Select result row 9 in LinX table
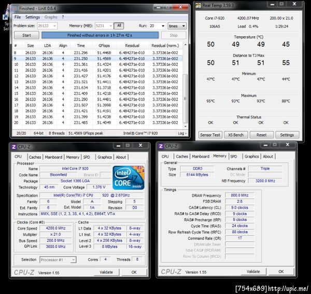The height and width of the screenshot is (294, 311). click(97, 59)
